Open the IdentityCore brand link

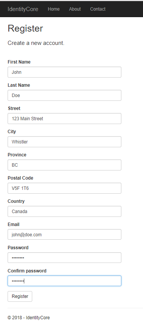click(x=23, y=9)
